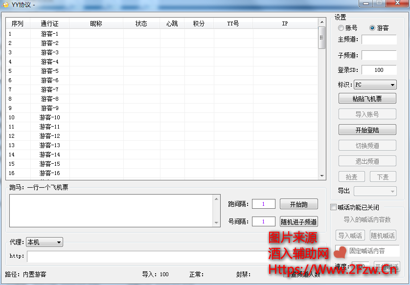Enable the 喊话功能已关闭 checkbox
This screenshot has height=285, width=410.
pyautogui.click(x=333, y=207)
